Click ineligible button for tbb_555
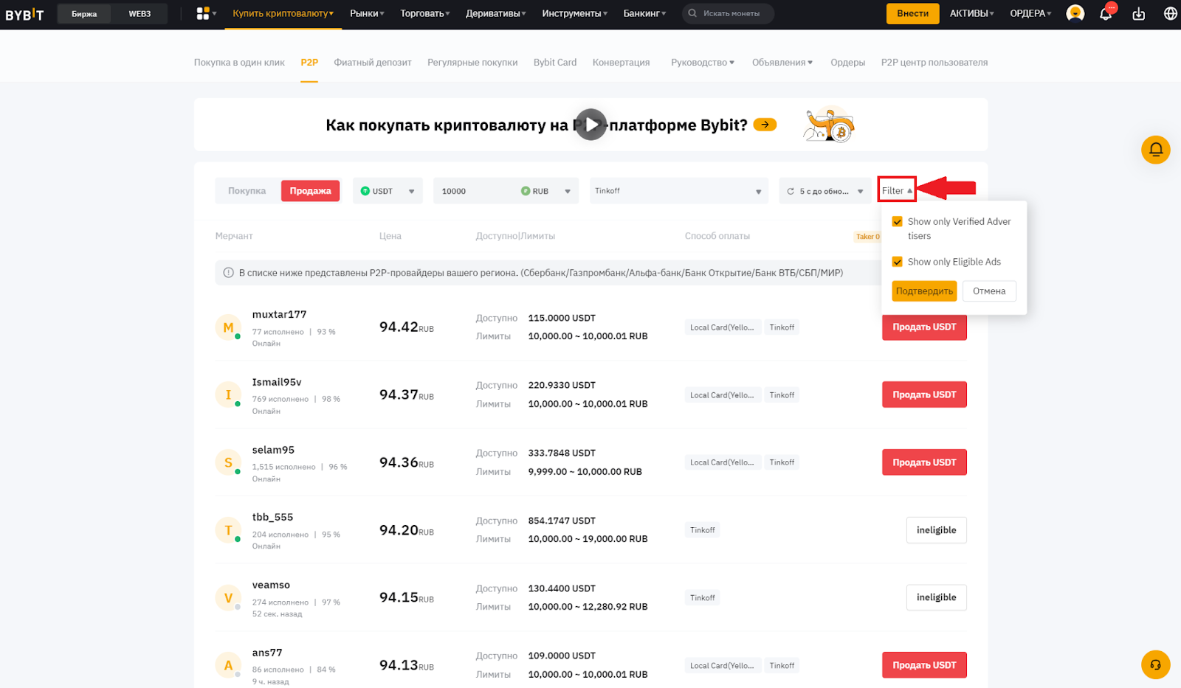Viewport: 1181px width, 688px height. [x=936, y=530]
